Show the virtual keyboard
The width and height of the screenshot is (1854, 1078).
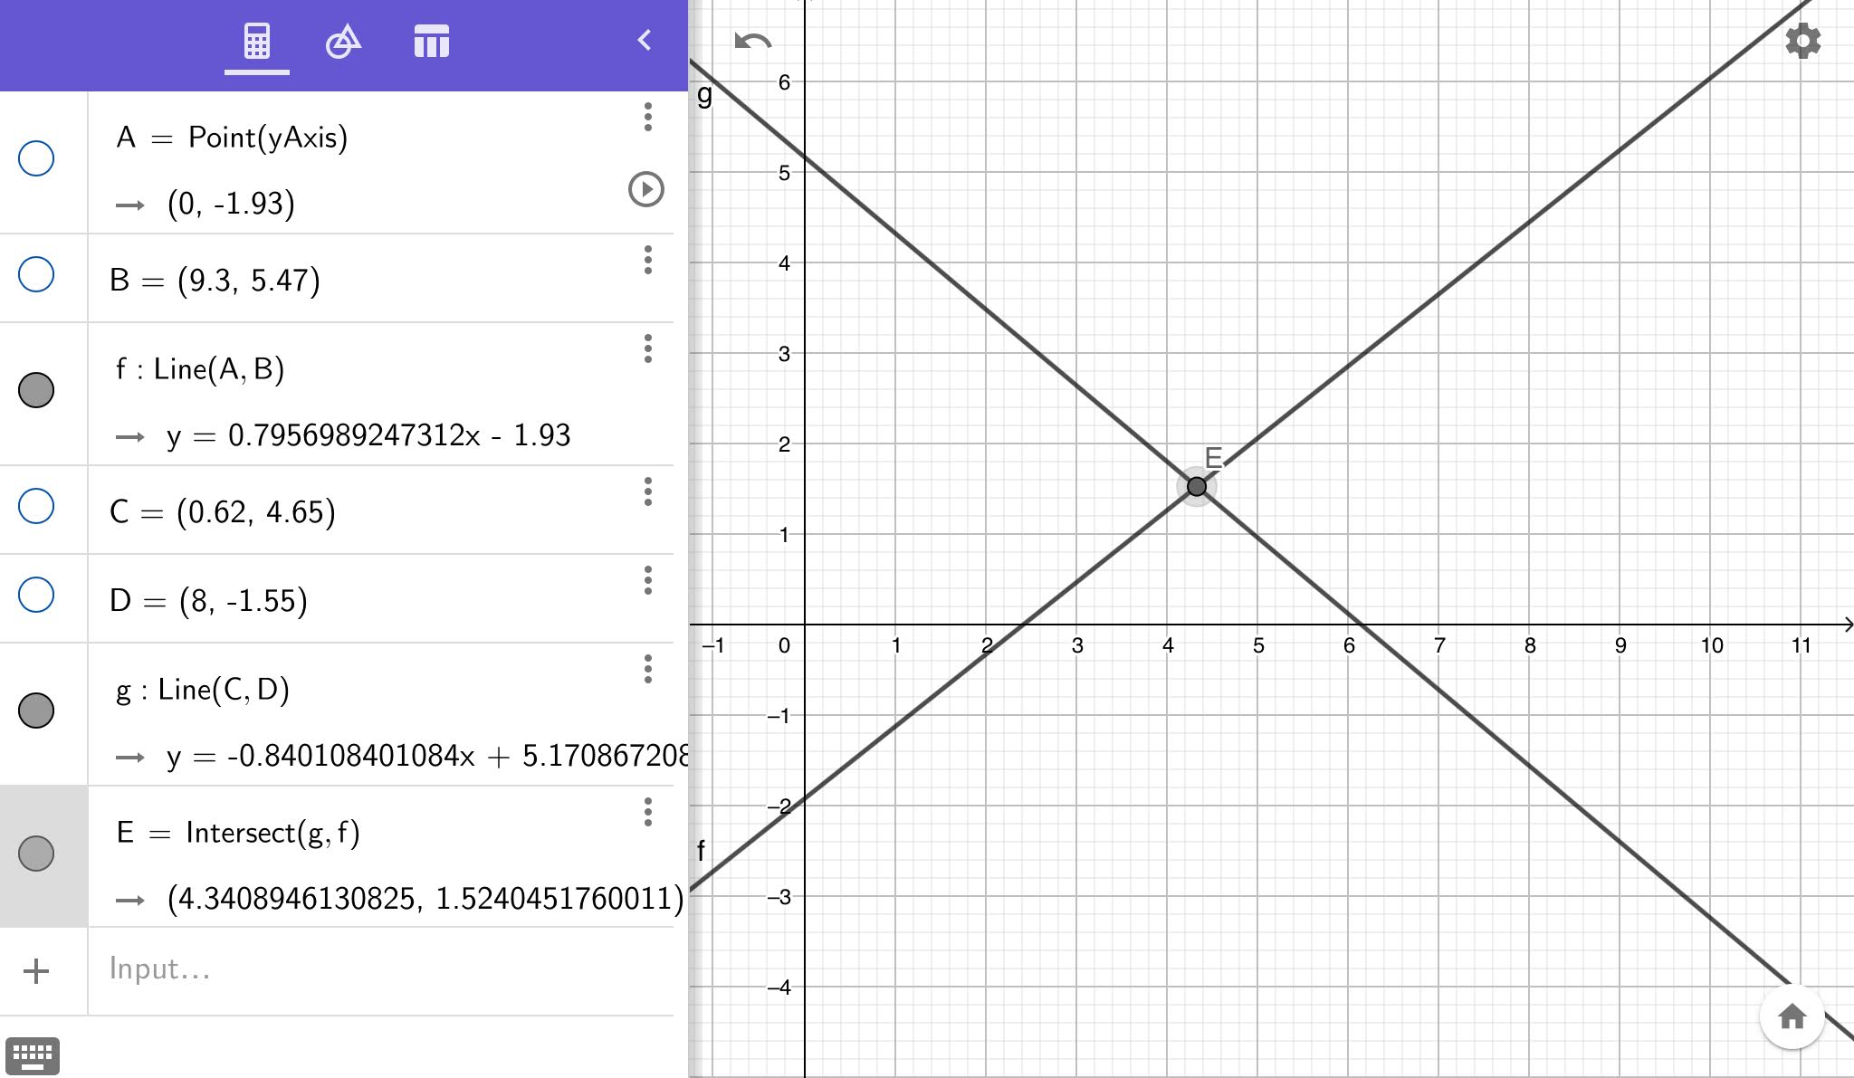click(x=35, y=1054)
